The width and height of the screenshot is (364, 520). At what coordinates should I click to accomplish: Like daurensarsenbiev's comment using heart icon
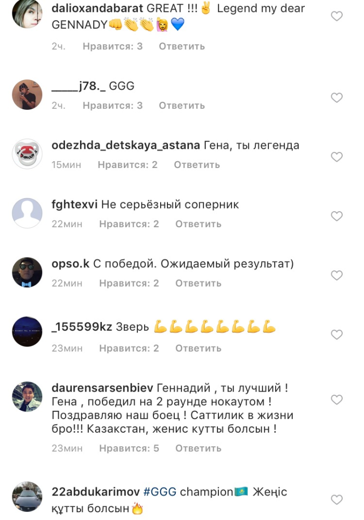coord(336,399)
